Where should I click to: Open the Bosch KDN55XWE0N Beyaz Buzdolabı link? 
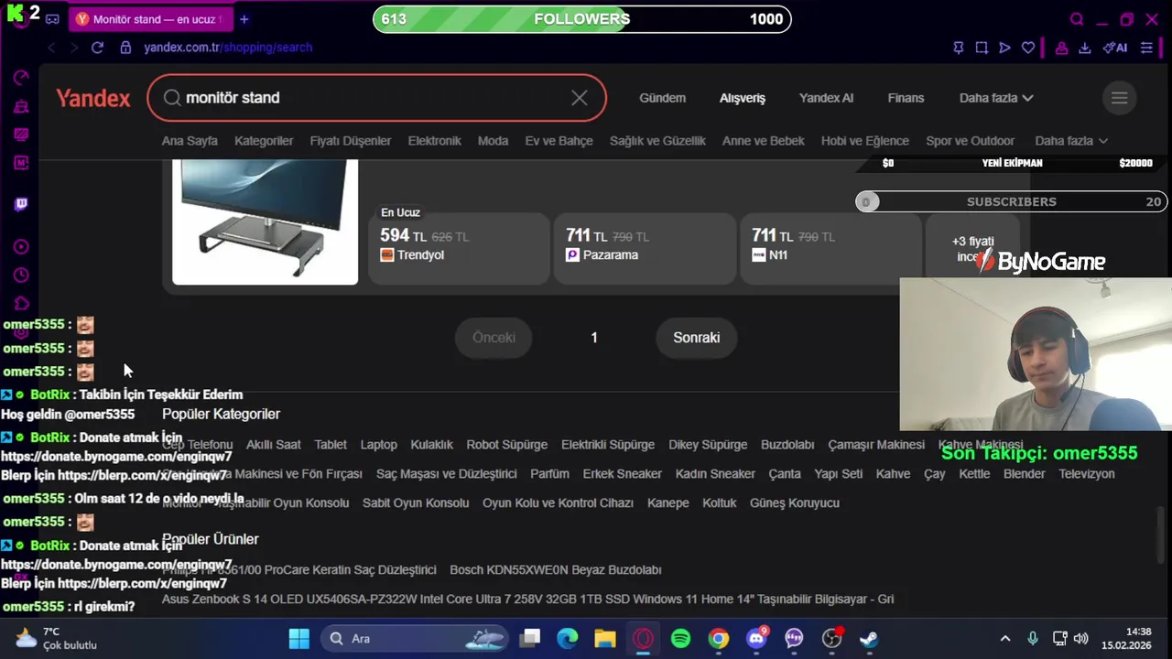(x=555, y=569)
